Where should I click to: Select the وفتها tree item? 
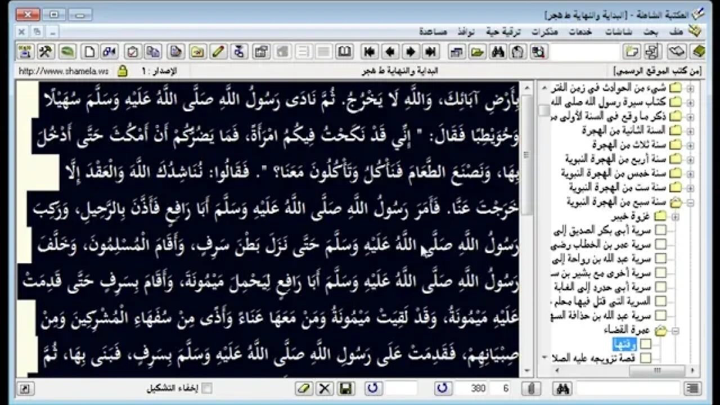click(x=624, y=344)
